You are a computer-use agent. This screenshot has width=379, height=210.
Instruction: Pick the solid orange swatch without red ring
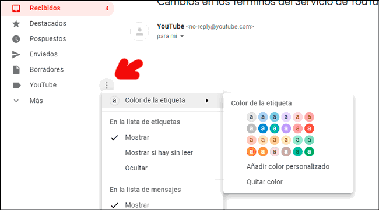pos(263,152)
